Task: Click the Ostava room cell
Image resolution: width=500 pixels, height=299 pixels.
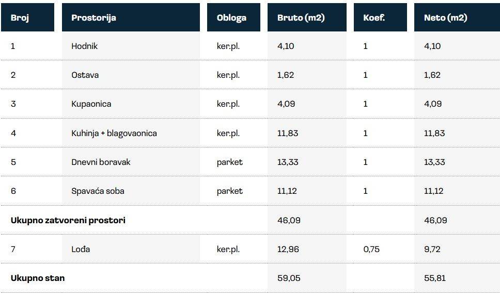Action: [x=85, y=75]
